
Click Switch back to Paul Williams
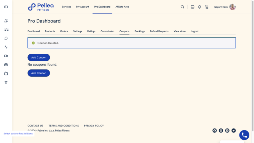(x=18, y=134)
